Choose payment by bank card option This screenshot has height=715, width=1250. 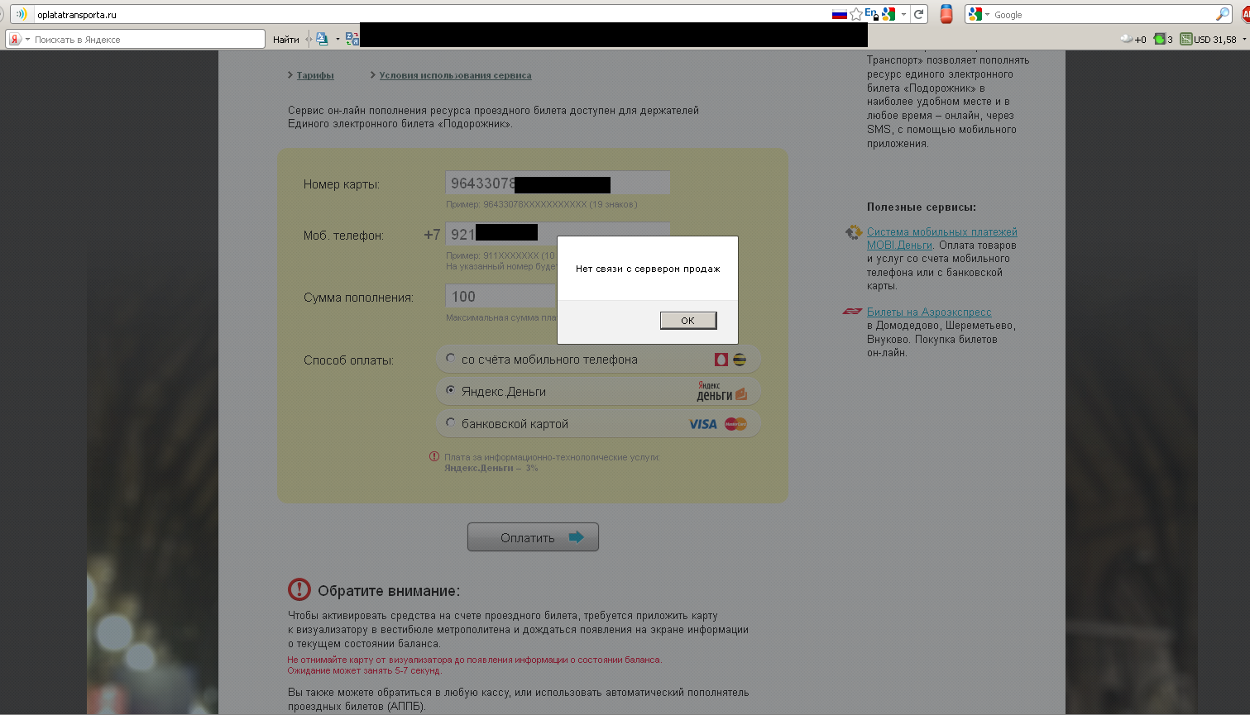coord(450,422)
